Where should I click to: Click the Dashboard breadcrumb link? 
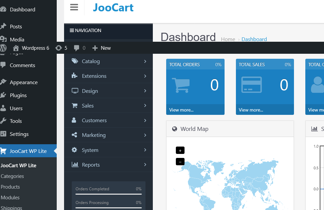point(254,39)
